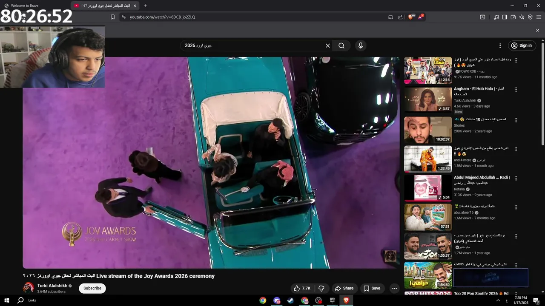Show hidden system tray icons

tap(498, 300)
